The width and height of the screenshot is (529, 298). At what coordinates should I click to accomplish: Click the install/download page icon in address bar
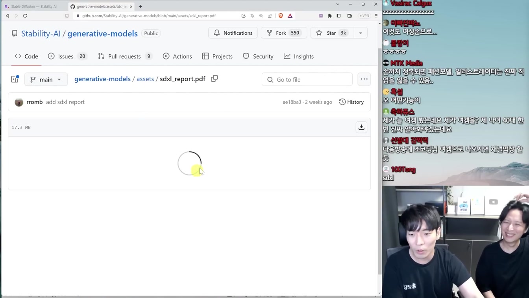pyautogui.click(x=244, y=16)
